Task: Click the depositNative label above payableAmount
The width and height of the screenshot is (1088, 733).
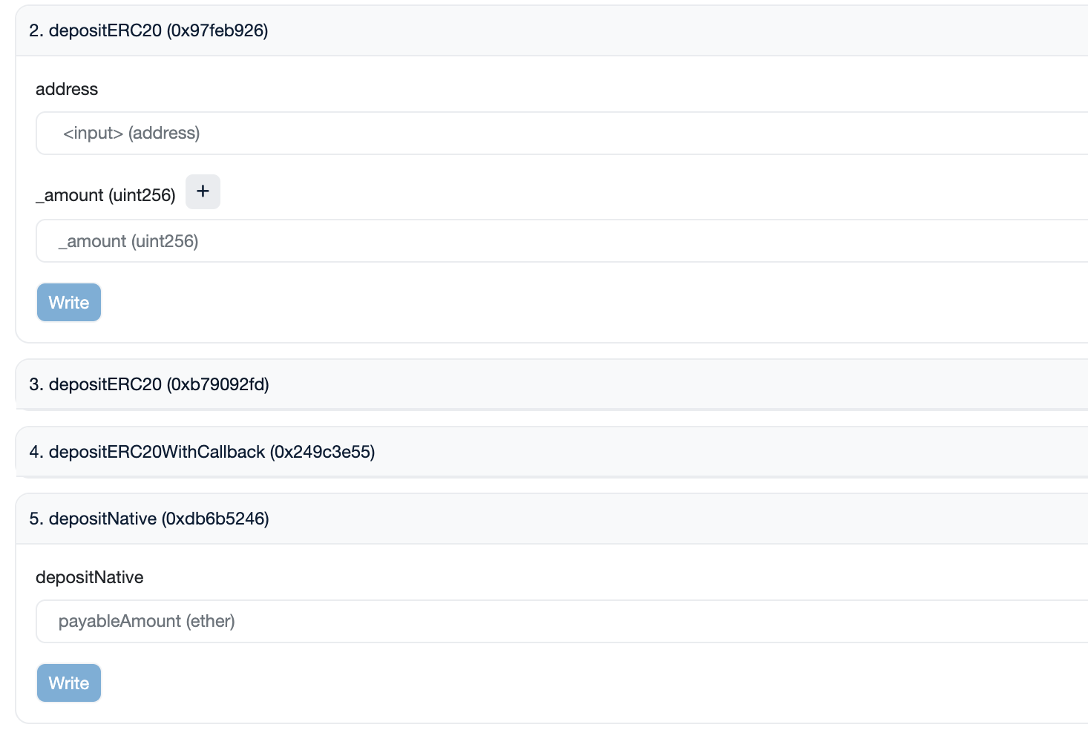Action: click(x=90, y=577)
